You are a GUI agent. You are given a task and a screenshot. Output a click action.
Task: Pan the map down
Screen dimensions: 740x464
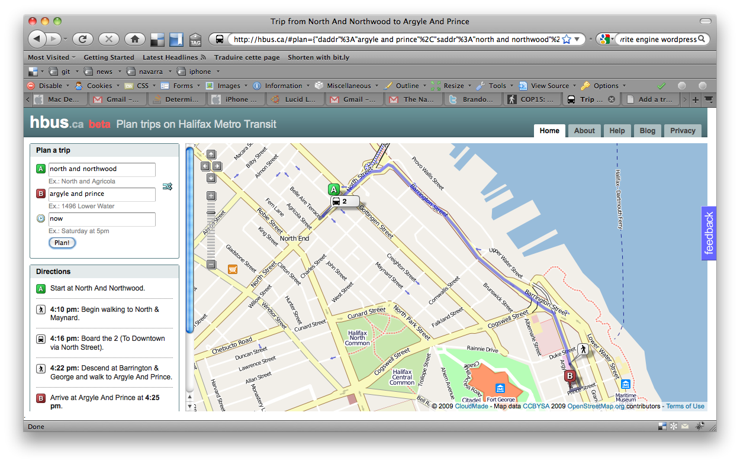(x=211, y=178)
